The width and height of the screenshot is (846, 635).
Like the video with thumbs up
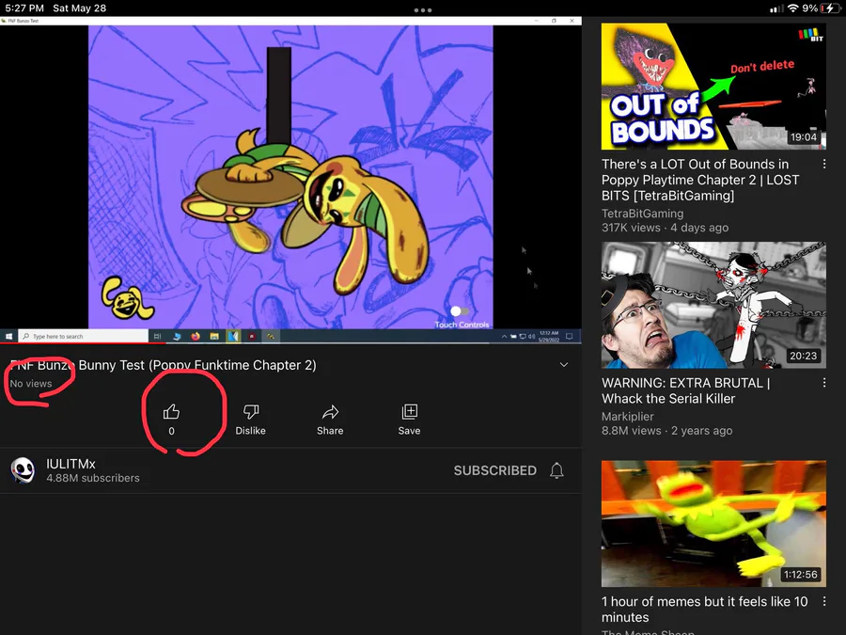171,412
